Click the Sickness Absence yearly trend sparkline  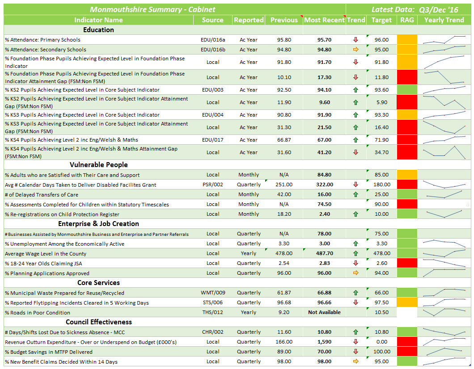click(444, 332)
